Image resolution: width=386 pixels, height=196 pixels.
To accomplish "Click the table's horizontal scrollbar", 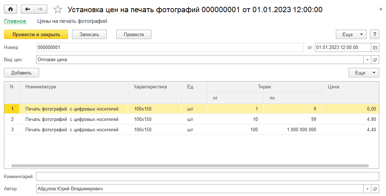I will click(190, 166).
